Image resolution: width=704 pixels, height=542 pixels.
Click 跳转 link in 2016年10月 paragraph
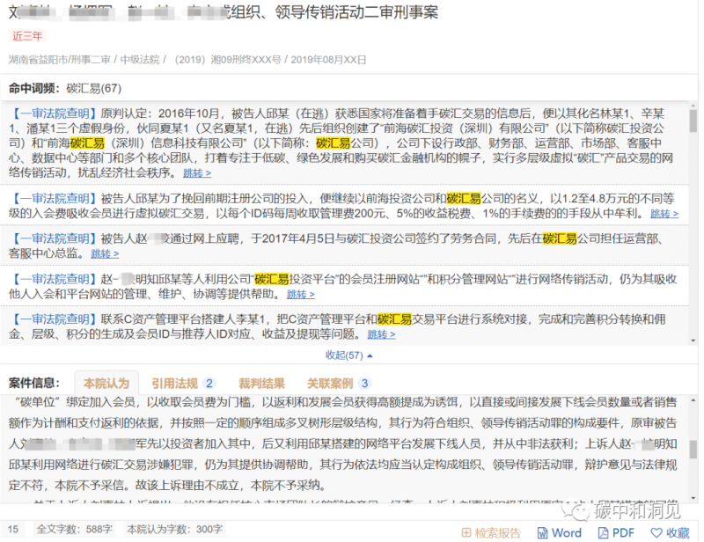pyautogui.click(x=197, y=173)
